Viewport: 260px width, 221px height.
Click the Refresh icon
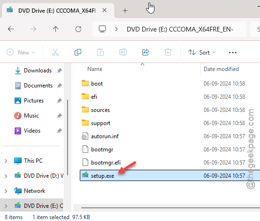[x=78, y=29]
